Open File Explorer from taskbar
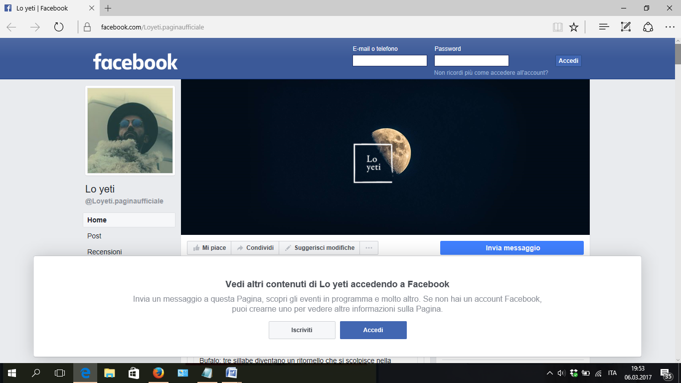The height and width of the screenshot is (383, 681). pos(110,373)
